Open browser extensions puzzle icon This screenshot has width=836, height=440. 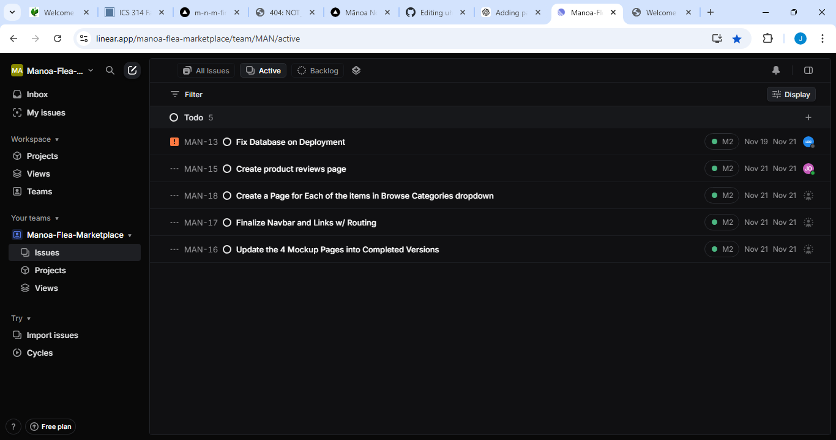(x=767, y=38)
